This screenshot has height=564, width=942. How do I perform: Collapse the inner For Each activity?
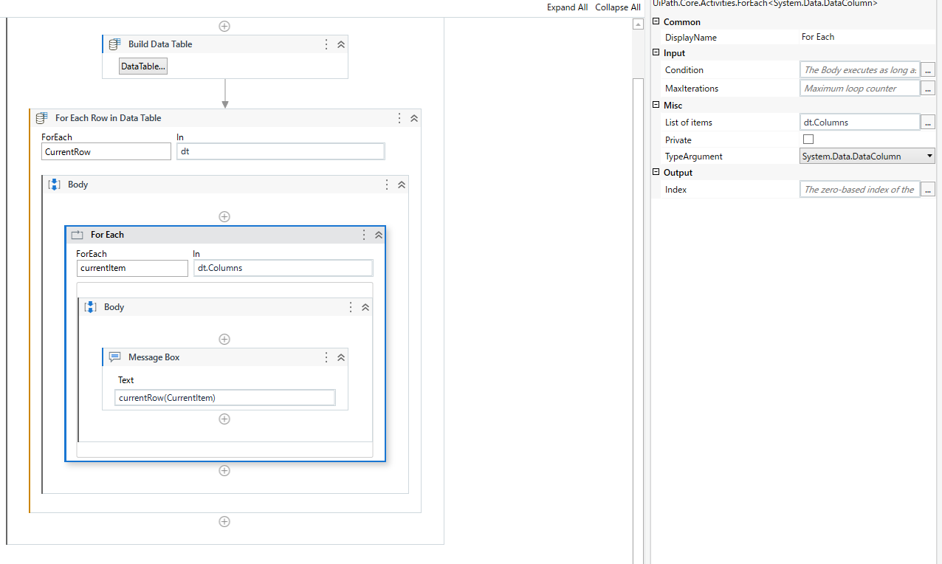(x=379, y=235)
